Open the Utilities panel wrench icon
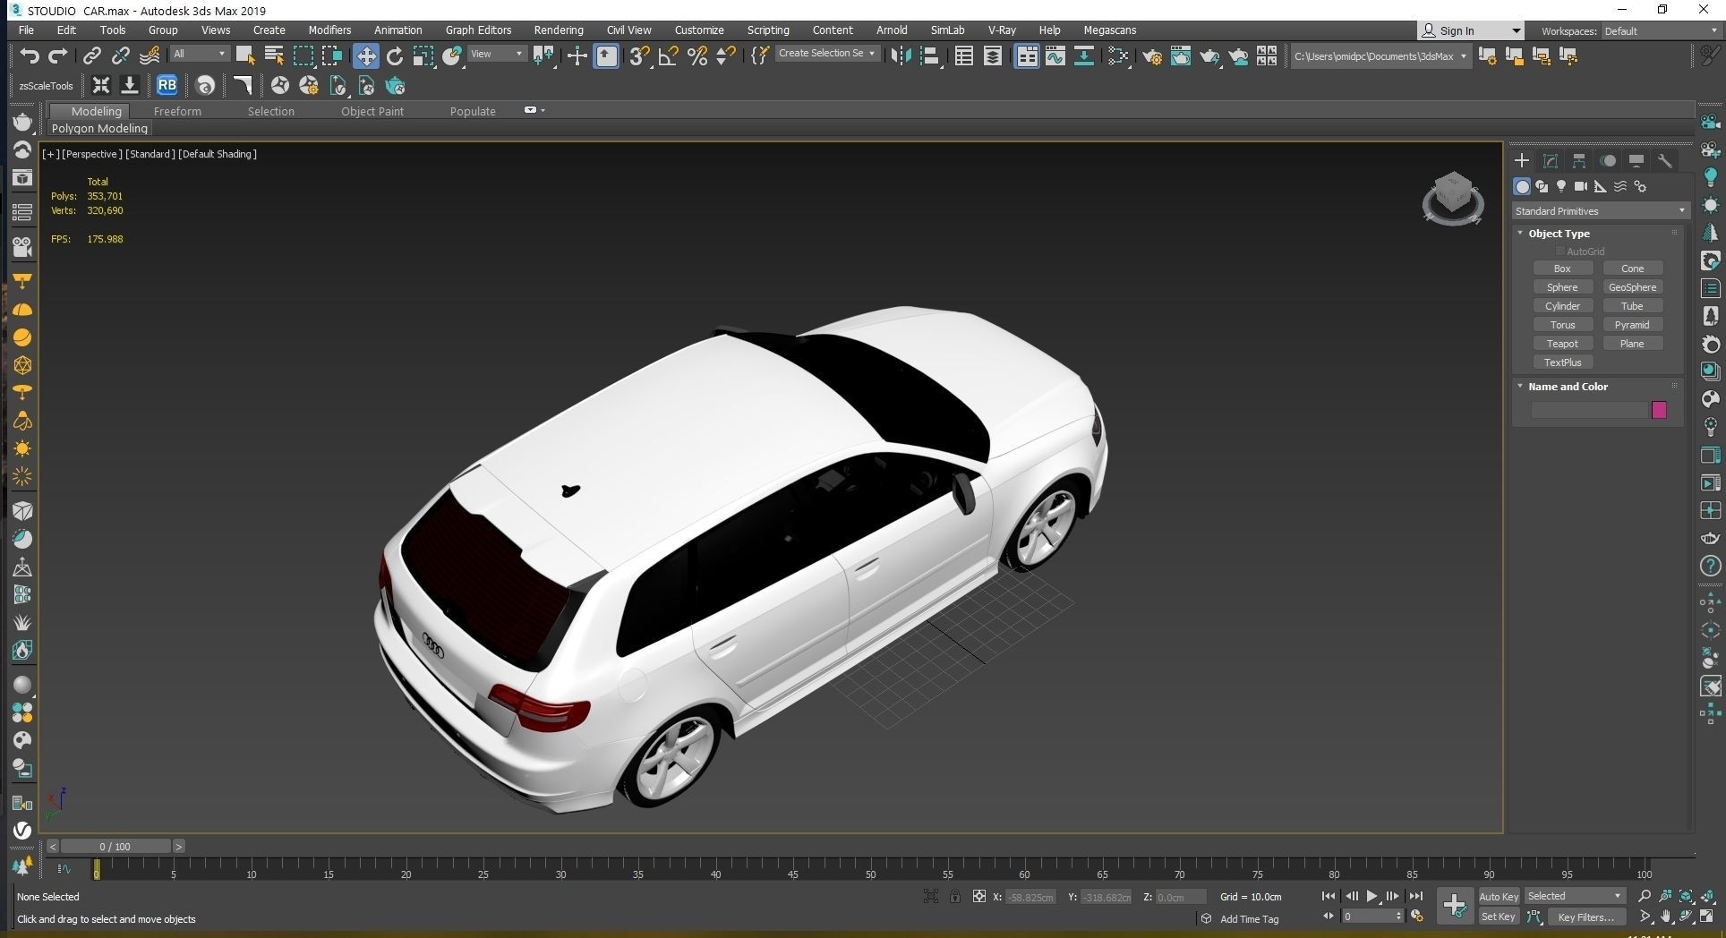The image size is (1726, 938). (1665, 161)
